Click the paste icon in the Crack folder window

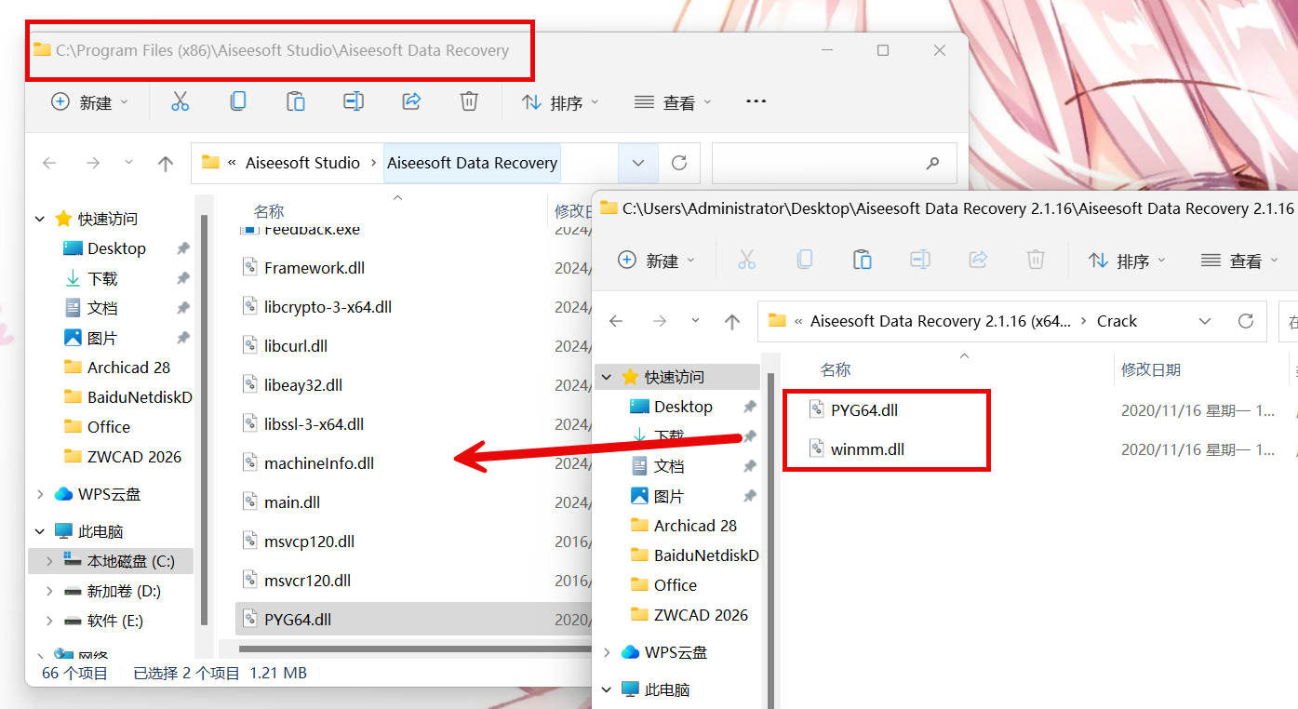[863, 261]
